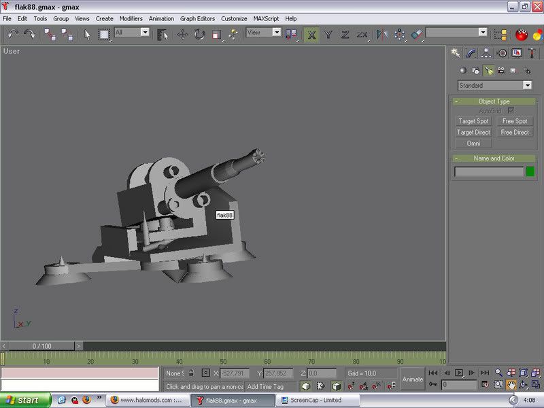The height and width of the screenshot is (408, 544).
Task: Open the red sphere Material Editor icon
Action: [x=521, y=35]
